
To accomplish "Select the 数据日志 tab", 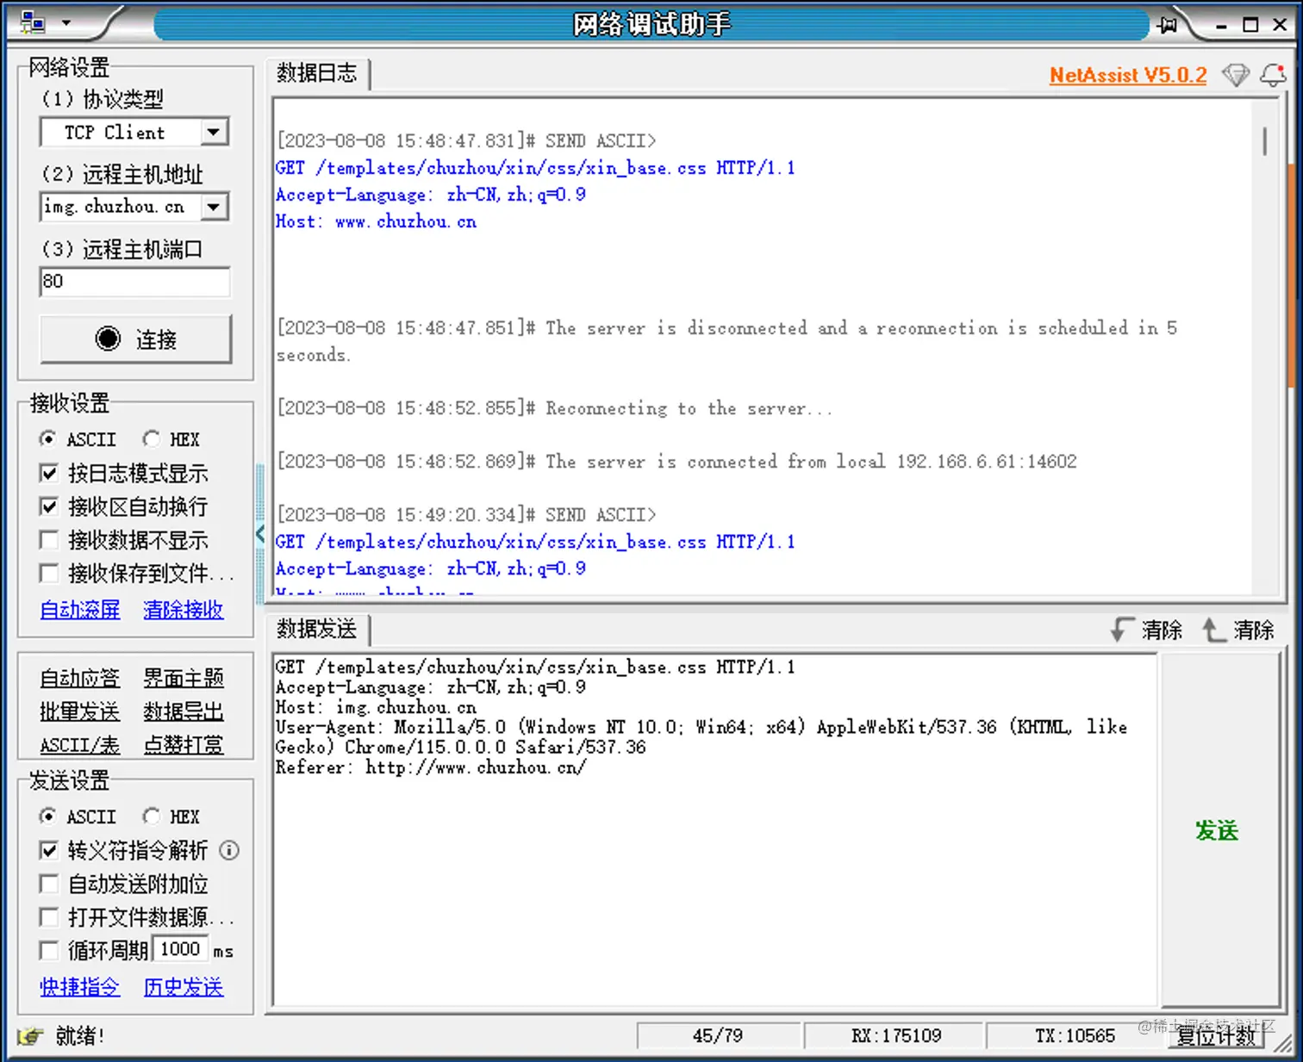I will coord(317,74).
